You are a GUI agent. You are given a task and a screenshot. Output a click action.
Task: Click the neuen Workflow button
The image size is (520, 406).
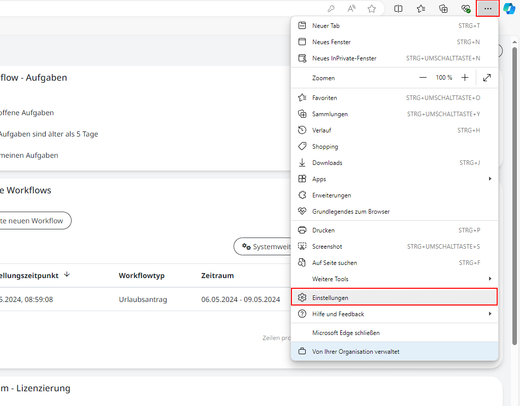coord(35,221)
